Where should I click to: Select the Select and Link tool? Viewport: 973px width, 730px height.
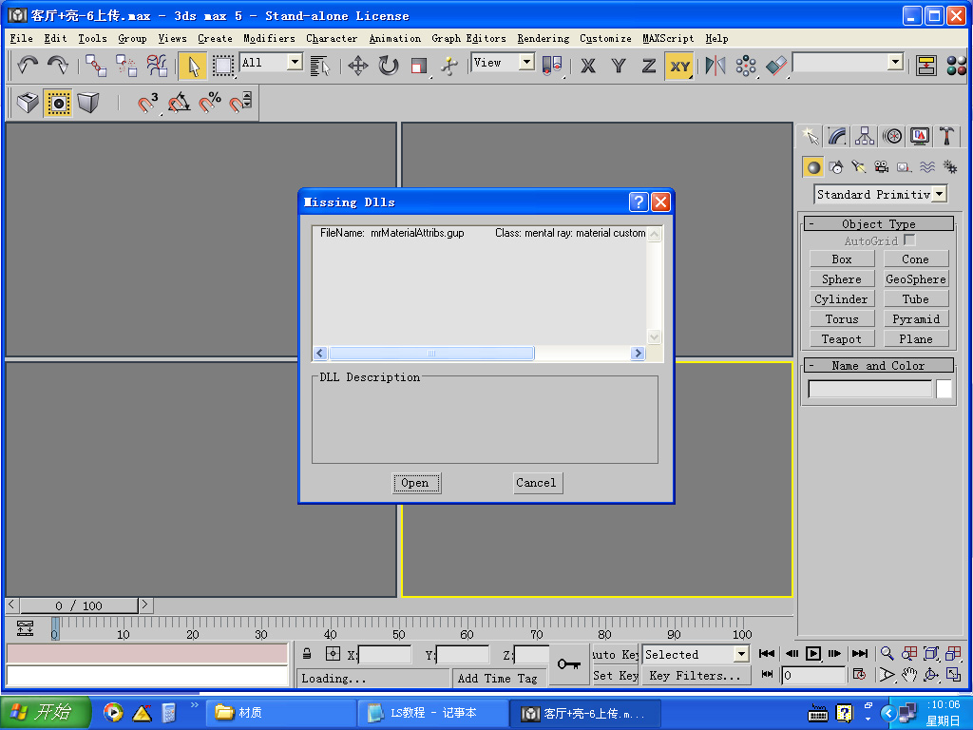[x=96, y=66]
